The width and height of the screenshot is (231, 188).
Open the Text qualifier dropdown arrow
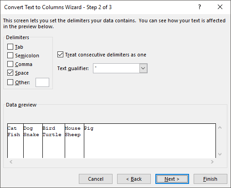(143, 68)
